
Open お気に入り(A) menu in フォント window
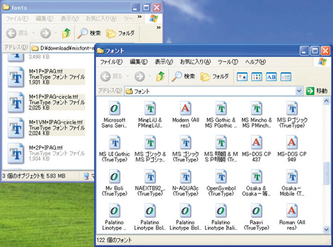click(195, 62)
